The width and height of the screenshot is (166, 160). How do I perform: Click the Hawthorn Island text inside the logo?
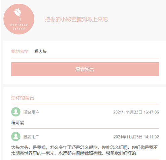coord(19,27)
